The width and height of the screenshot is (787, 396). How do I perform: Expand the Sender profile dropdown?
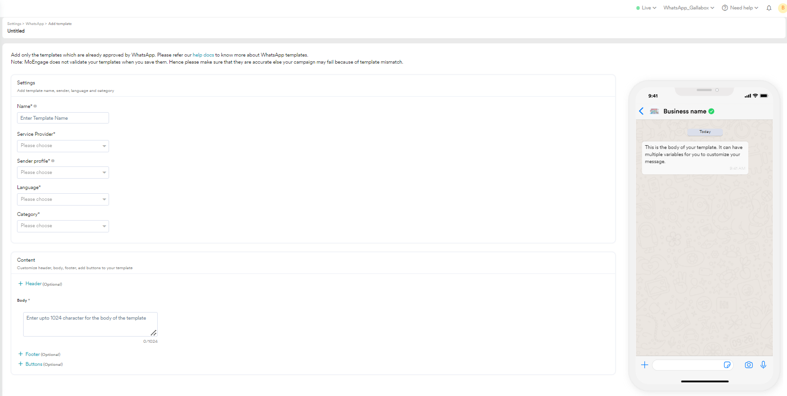point(63,173)
